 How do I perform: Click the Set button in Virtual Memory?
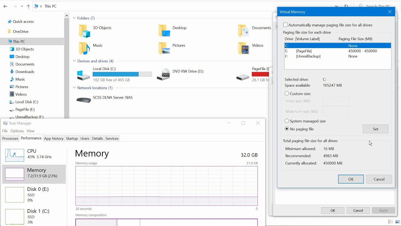[x=376, y=129]
